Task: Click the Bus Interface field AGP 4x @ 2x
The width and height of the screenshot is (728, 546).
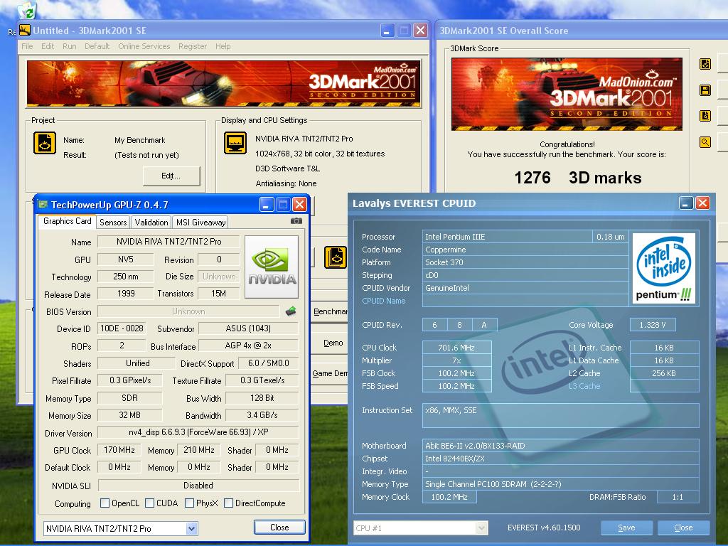Action: click(x=248, y=346)
